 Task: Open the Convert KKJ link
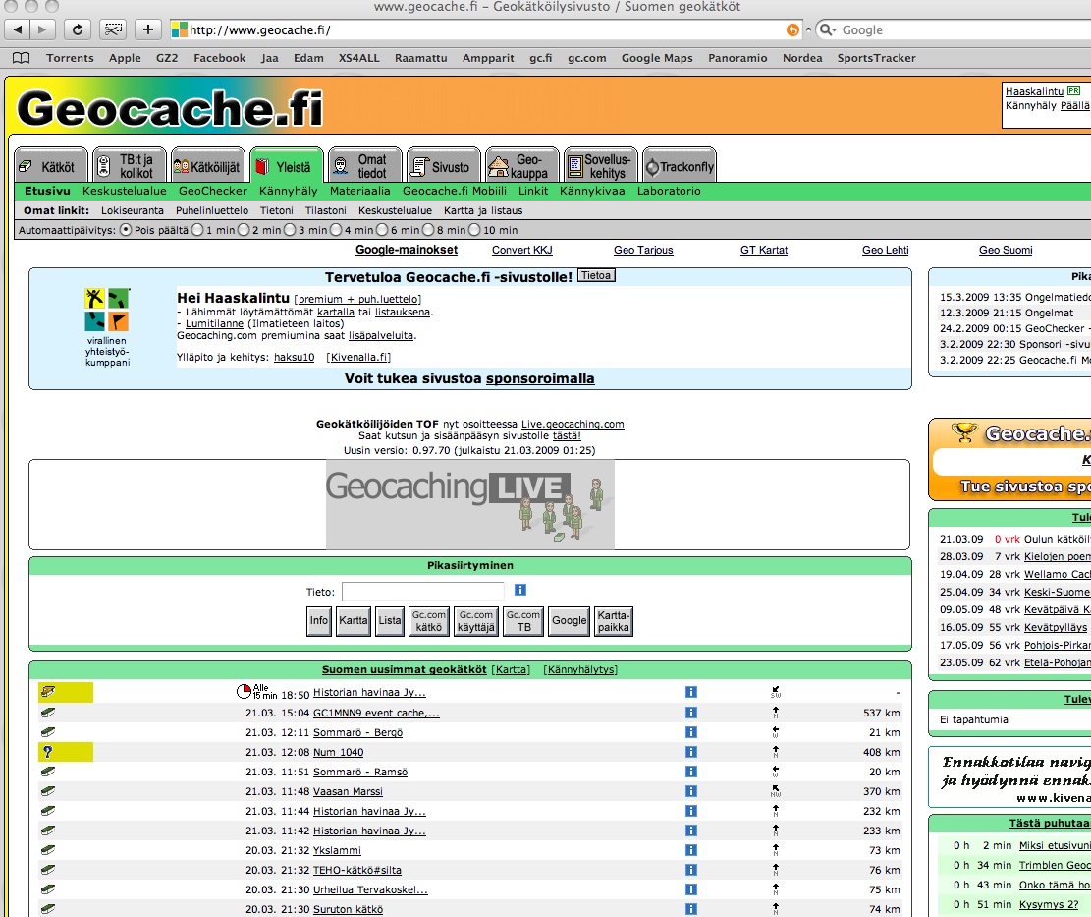point(521,250)
